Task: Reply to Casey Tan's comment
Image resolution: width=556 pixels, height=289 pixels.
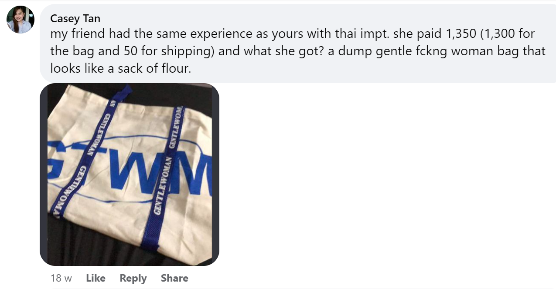Action: pos(133,278)
